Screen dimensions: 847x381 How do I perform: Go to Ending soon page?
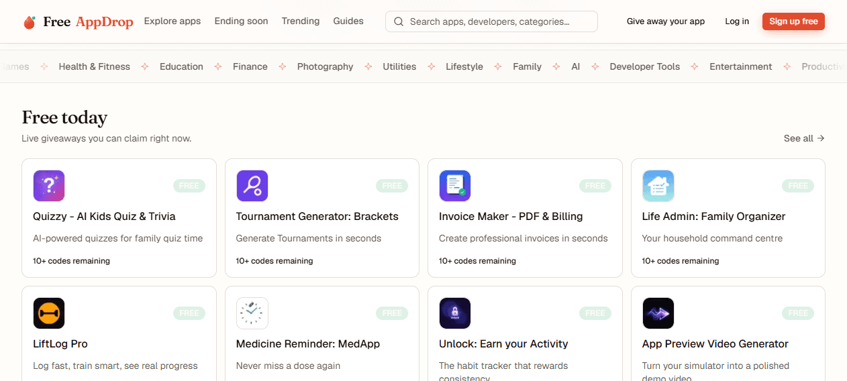pyautogui.click(x=241, y=21)
